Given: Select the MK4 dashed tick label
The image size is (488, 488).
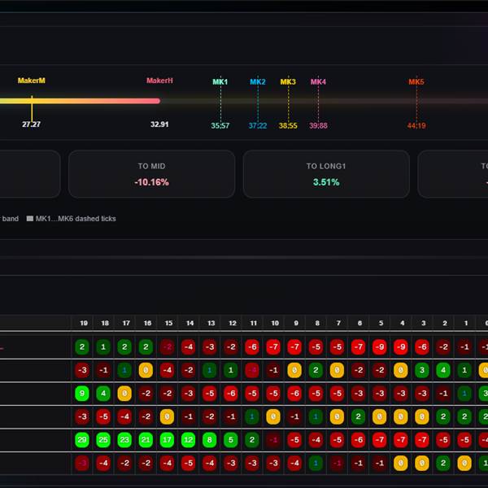Looking at the screenshot, I should [x=318, y=82].
